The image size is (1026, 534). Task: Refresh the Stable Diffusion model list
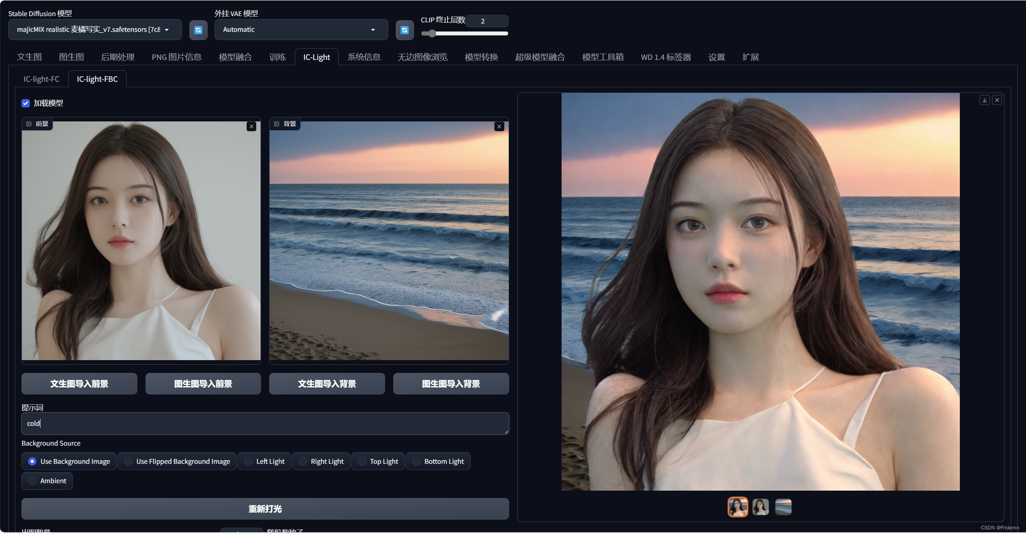coord(198,30)
